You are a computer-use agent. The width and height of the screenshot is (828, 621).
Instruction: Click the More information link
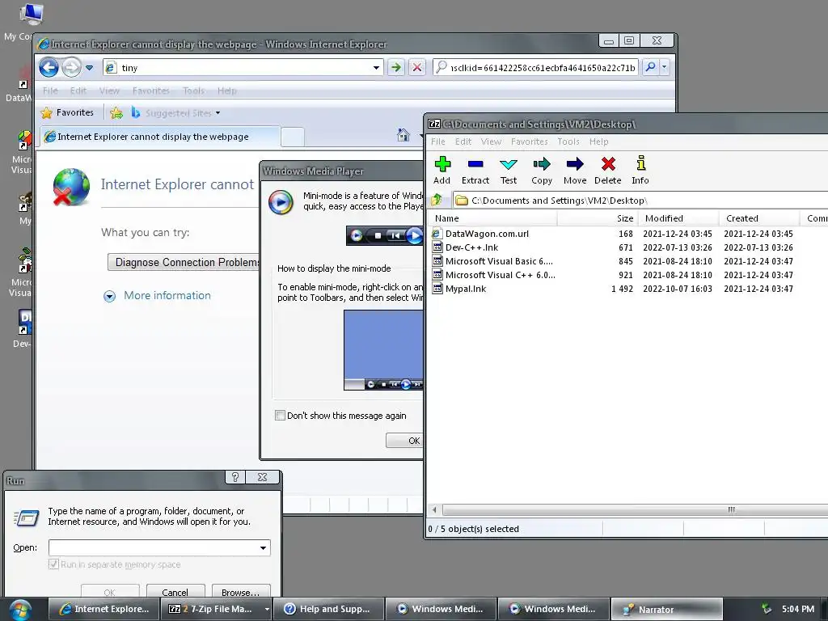point(167,296)
